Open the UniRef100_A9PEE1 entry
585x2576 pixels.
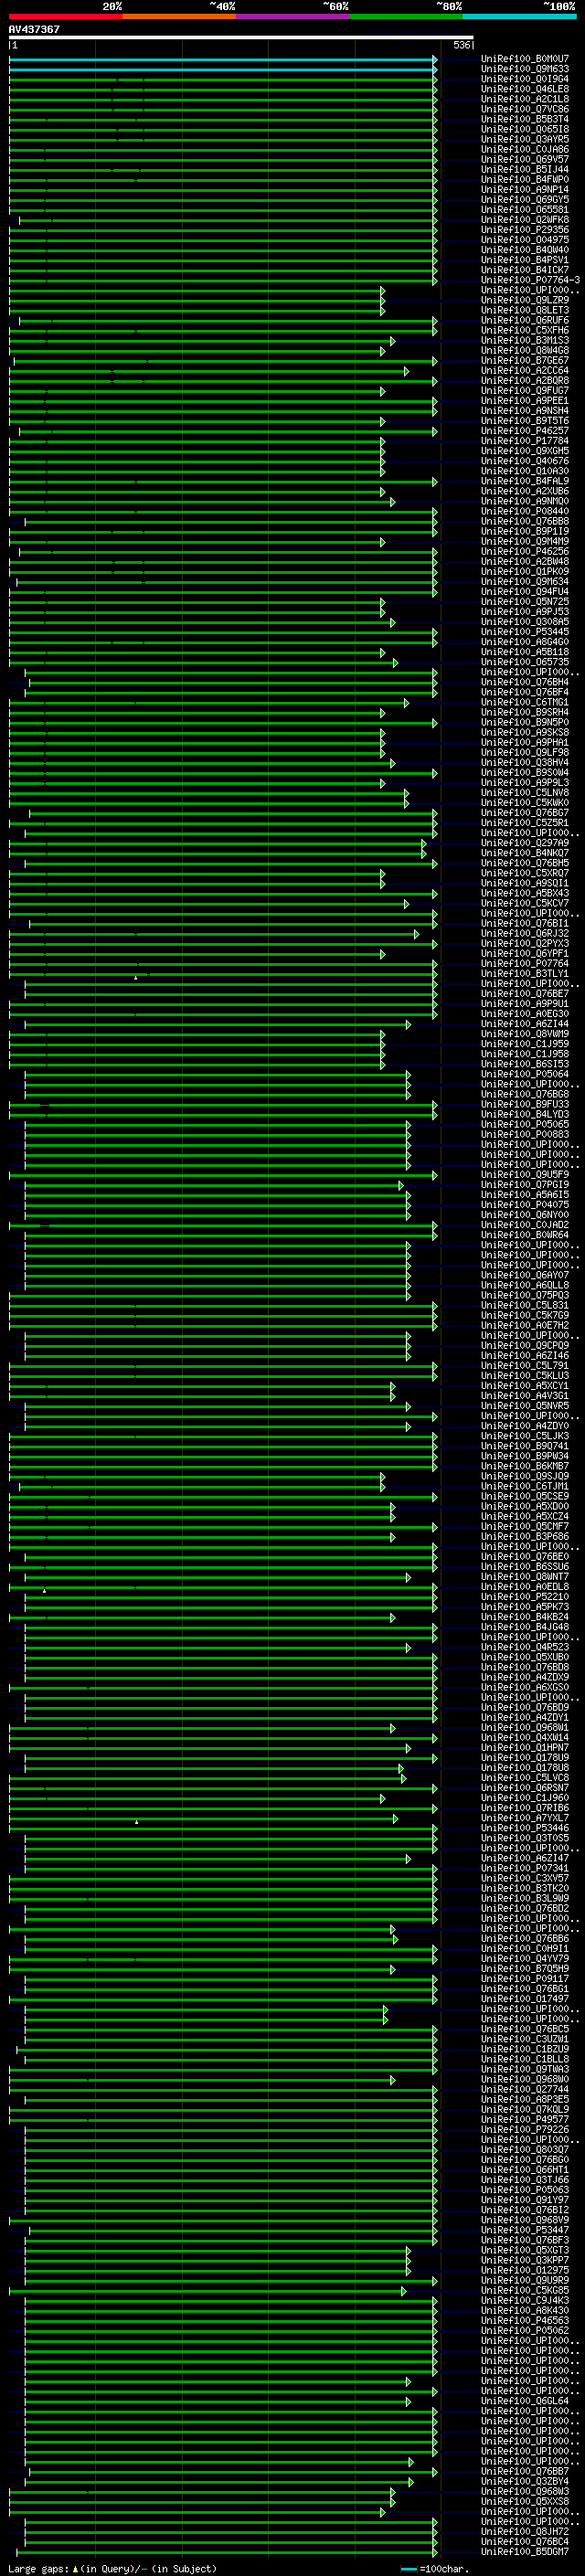pyautogui.click(x=525, y=401)
